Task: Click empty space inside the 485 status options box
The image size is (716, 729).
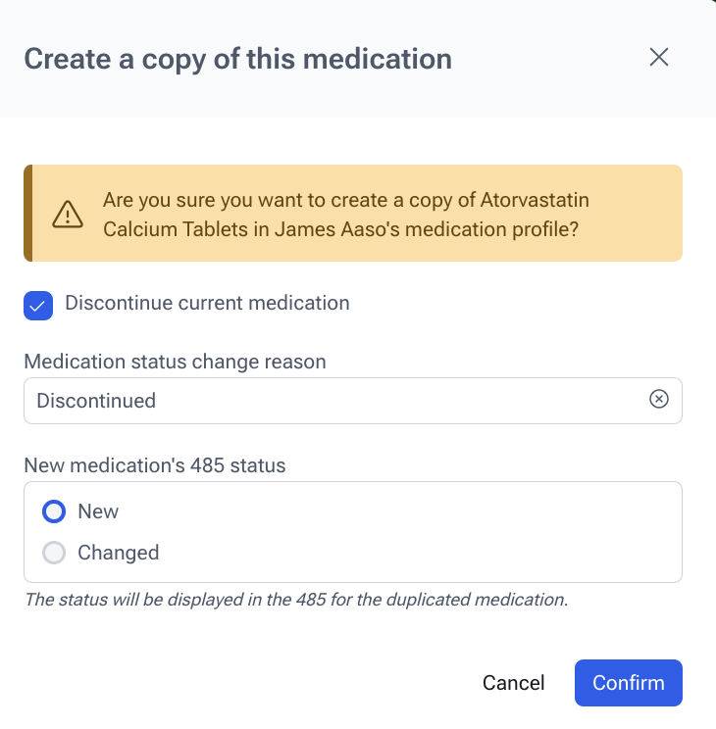Action: click(441, 532)
